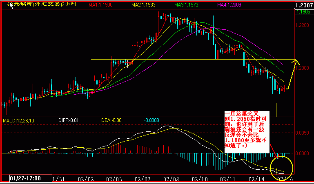
Task: Click the red Chinese annotation text box
Action: [x=246, y=131]
